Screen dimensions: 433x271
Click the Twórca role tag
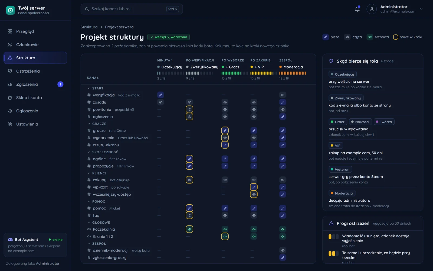click(384, 122)
